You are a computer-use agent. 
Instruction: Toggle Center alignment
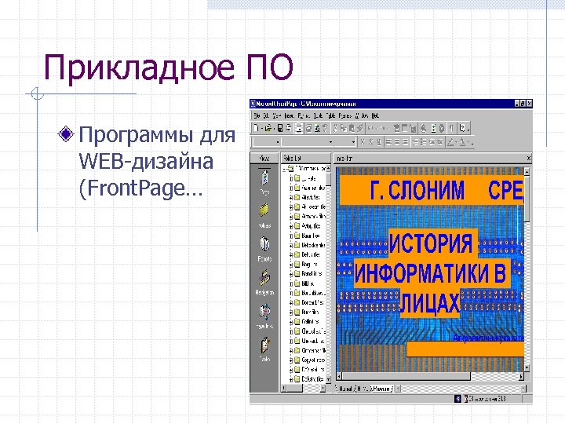click(x=397, y=142)
